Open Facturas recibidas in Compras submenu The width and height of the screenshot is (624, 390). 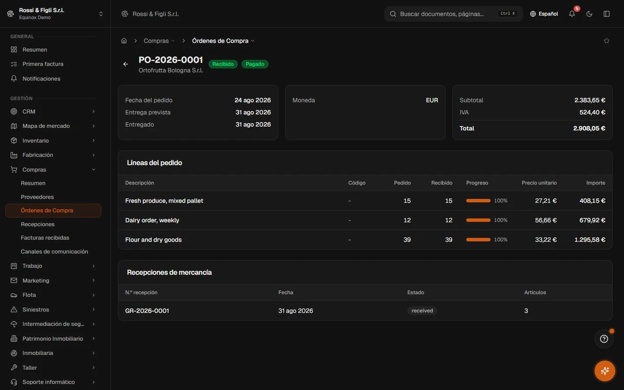tap(45, 238)
